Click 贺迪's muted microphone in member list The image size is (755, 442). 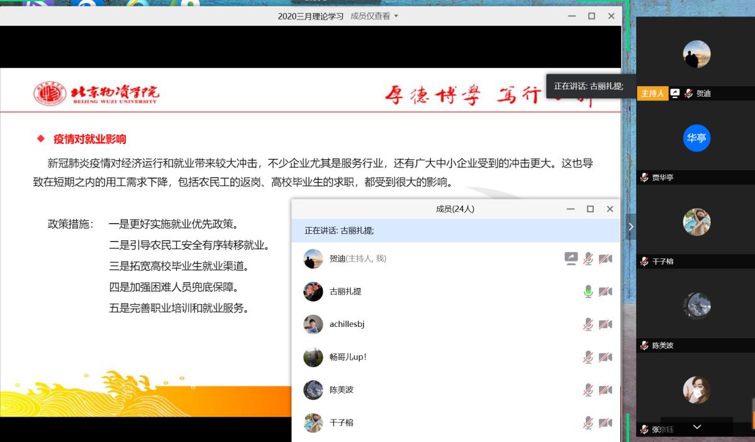pos(588,258)
